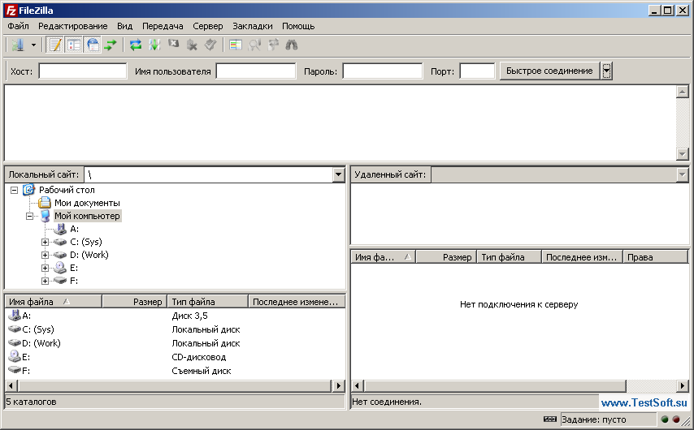Open the Удаленный сайт path dropdown
Viewport: 694px width, 430px height.
tap(682, 174)
